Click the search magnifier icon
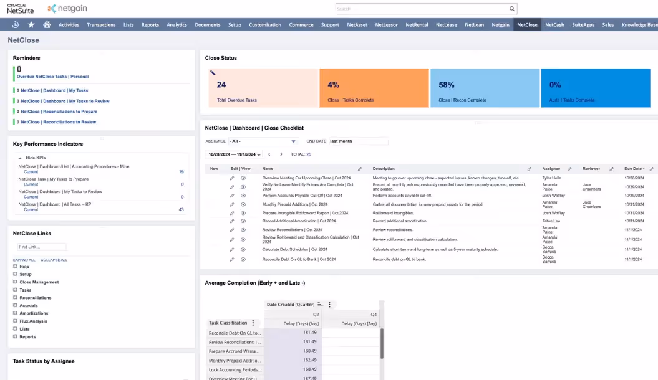658x380 pixels. [x=512, y=9]
